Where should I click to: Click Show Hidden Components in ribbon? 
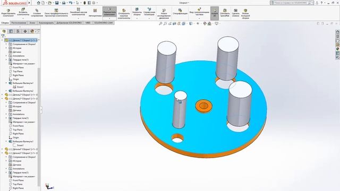coord(124,14)
